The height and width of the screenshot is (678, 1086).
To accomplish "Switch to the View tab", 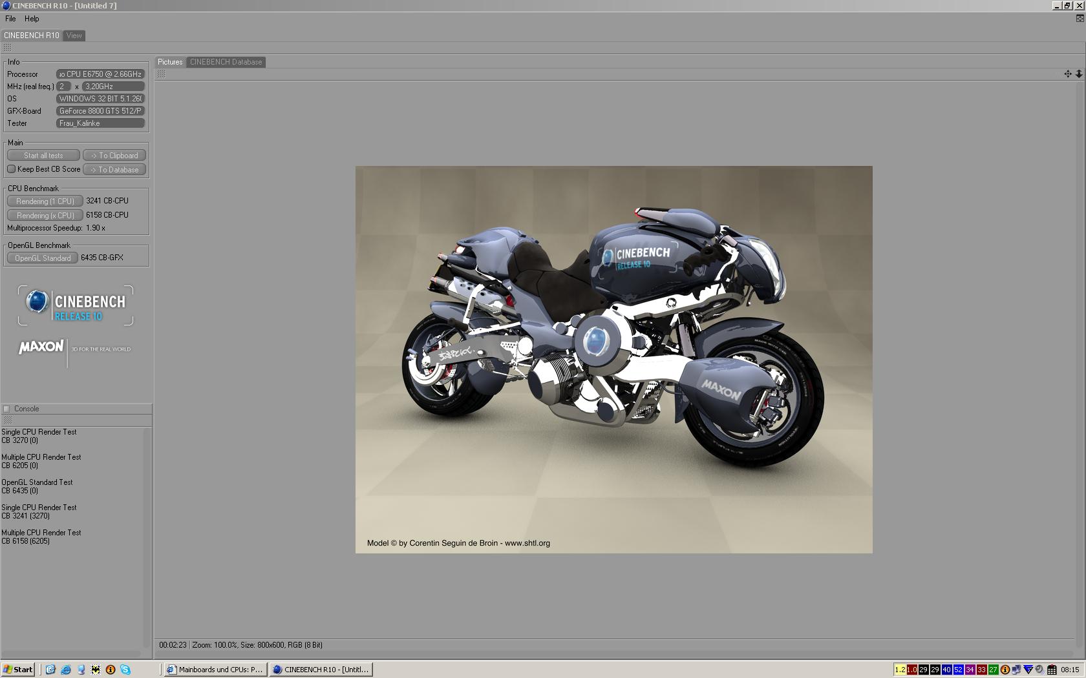I will coord(74,36).
